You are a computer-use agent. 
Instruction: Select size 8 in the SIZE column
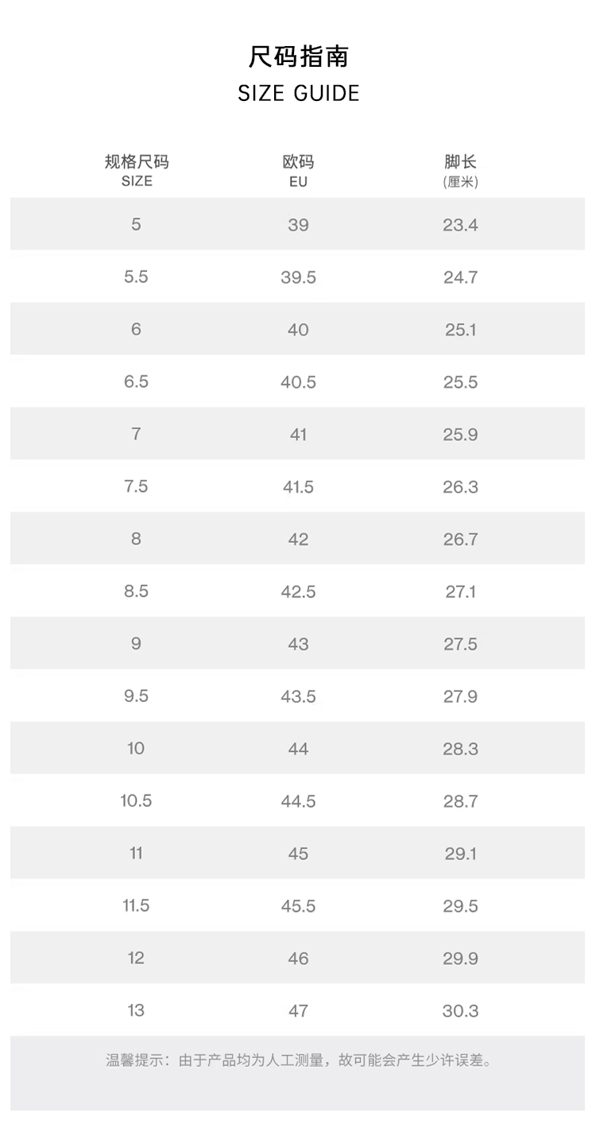click(137, 539)
